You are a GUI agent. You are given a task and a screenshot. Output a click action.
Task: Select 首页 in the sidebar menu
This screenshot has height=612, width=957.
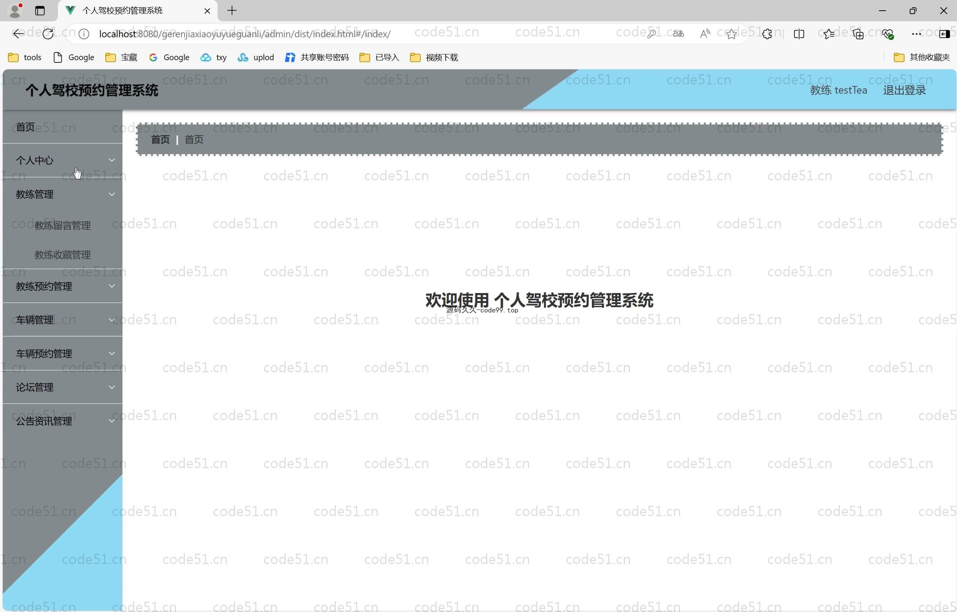pyautogui.click(x=62, y=127)
